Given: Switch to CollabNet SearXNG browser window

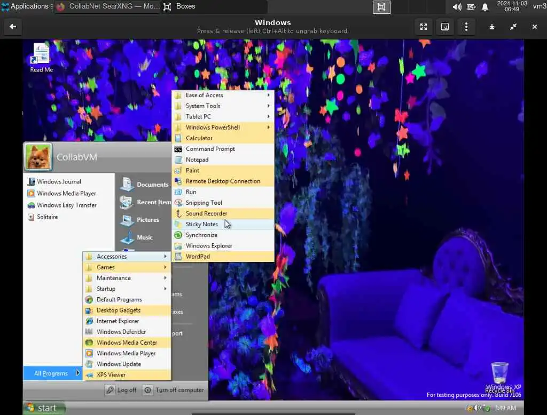Looking at the screenshot, I should tap(108, 6).
